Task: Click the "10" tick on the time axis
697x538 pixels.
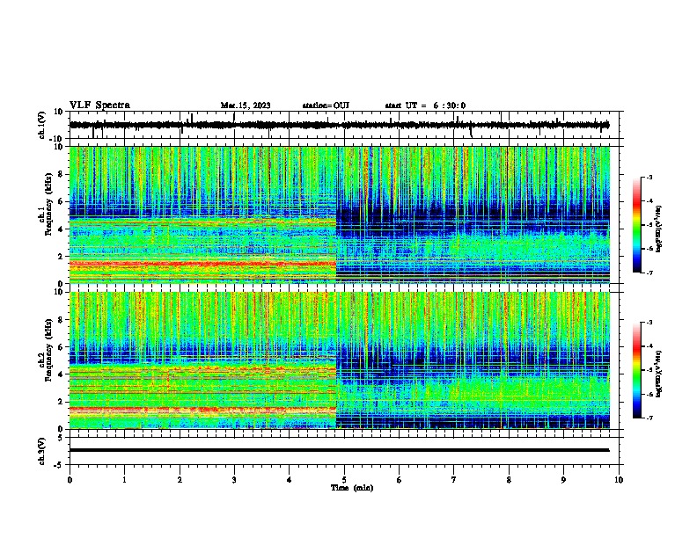Action: tap(619, 480)
